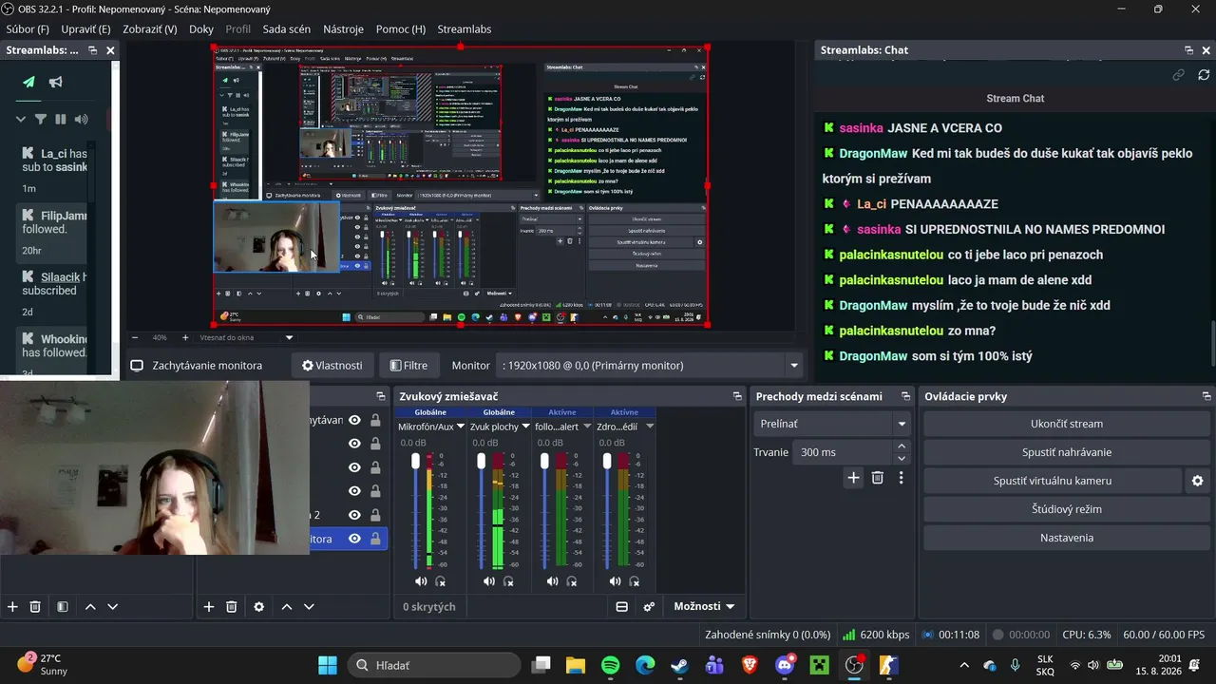Open the Zobraziť (V) menu
The height and width of the screenshot is (684, 1216).
(x=149, y=29)
